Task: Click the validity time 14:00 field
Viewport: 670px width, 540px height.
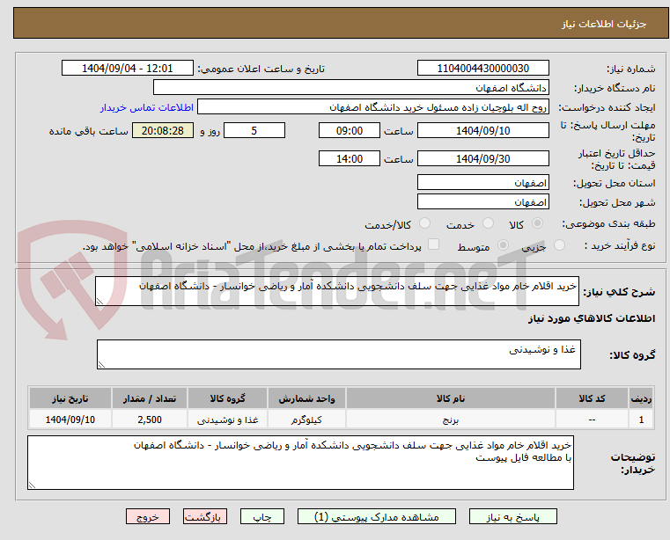Action: coord(350,158)
